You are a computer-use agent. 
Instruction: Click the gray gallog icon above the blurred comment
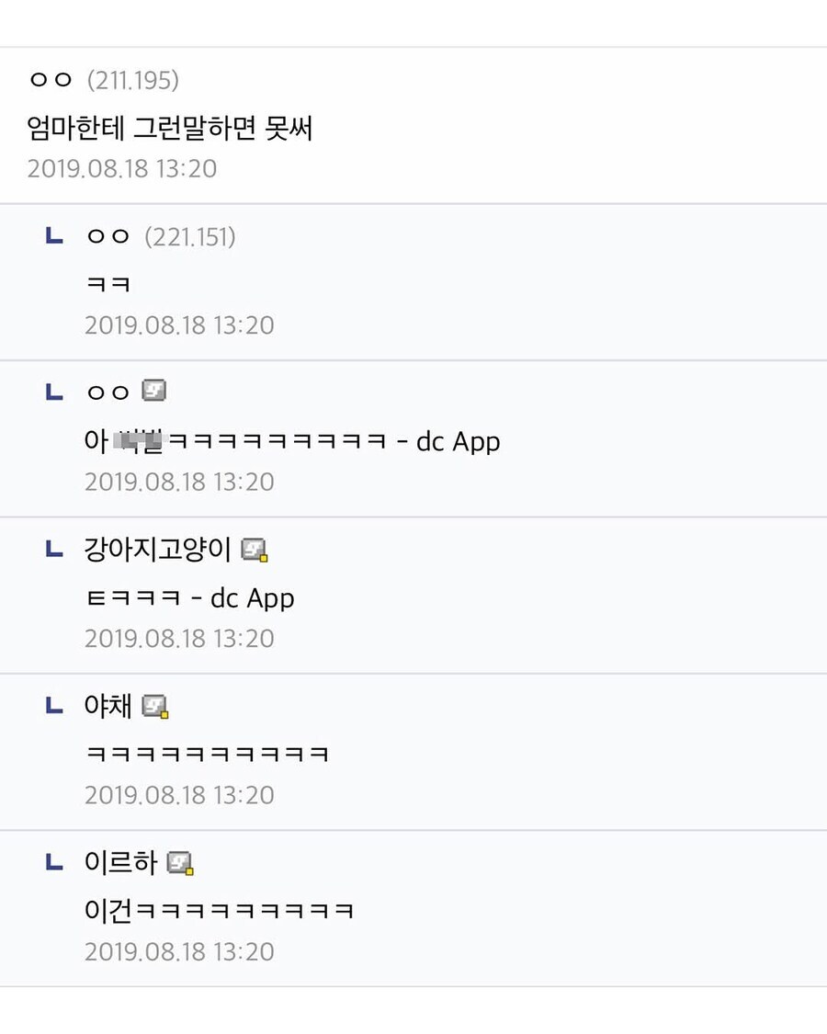tap(153, 392)
